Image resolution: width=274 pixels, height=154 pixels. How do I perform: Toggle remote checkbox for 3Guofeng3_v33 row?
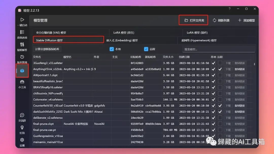point(220,63)
